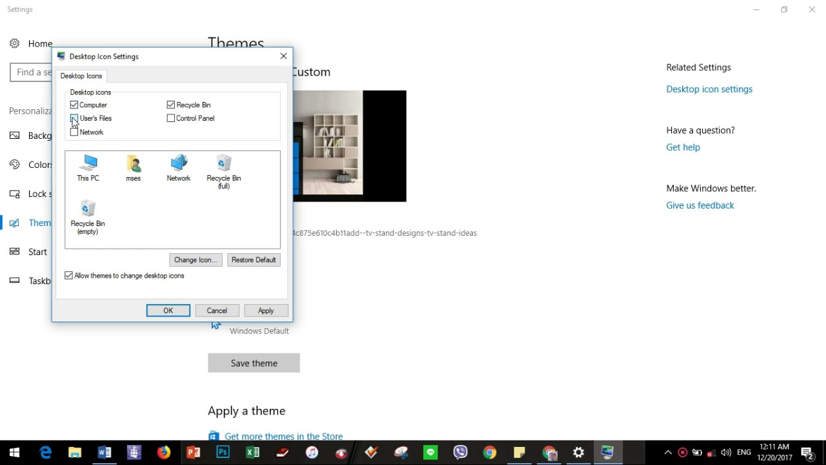Open Photoshop from taskbar

[223, 453]
